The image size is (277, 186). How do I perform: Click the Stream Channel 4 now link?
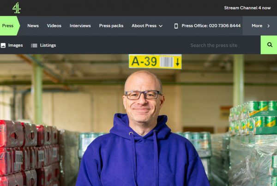[x=247, y=8]
